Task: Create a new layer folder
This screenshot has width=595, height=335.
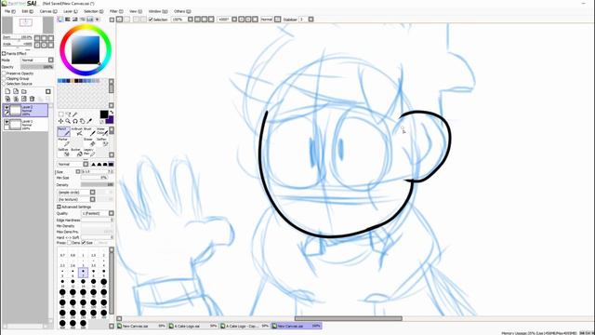Action: point(24,91)
